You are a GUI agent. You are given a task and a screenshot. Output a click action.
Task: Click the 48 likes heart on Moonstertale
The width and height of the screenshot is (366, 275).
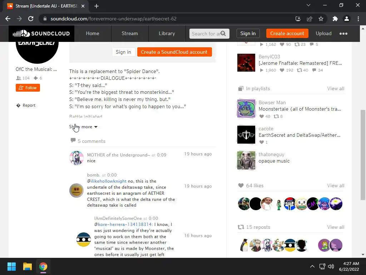point(261,116)
